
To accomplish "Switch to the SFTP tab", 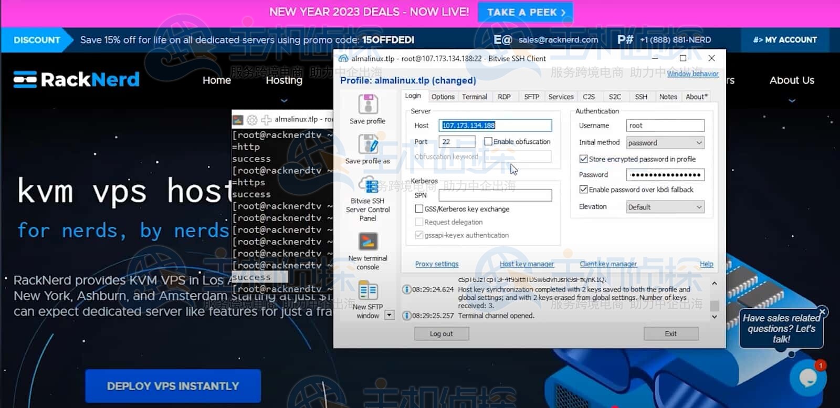I will (x=531, y=97).
